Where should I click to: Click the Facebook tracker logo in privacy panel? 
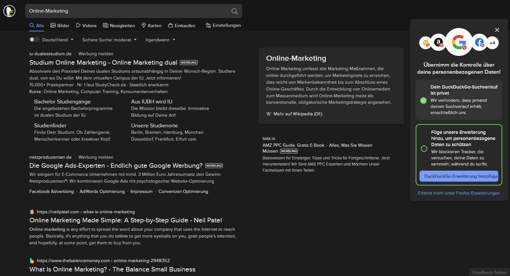pyautogui.click(x=480, y=42)
